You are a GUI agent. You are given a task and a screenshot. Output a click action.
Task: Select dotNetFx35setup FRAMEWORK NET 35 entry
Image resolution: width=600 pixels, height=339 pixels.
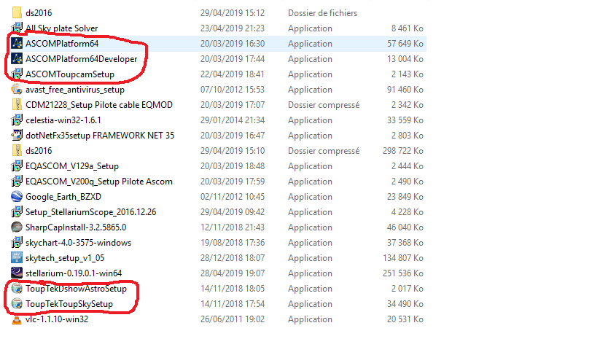click(100, 136)
